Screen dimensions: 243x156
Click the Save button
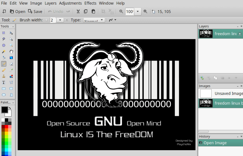35,11
